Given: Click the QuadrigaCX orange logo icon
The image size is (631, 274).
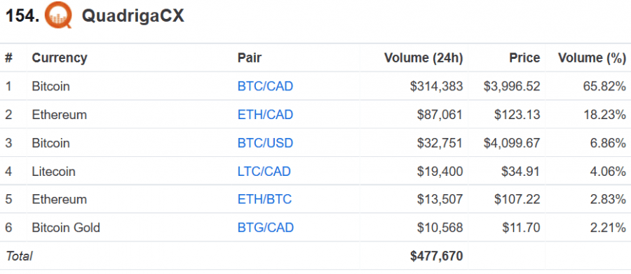Looking at the screenshot, I should pyautogui.click(x=58, y=15).
